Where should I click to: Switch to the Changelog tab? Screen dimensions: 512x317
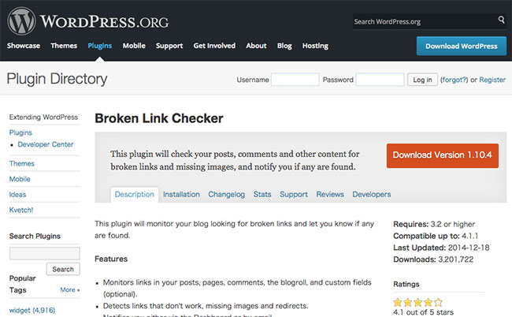[227, 195]
